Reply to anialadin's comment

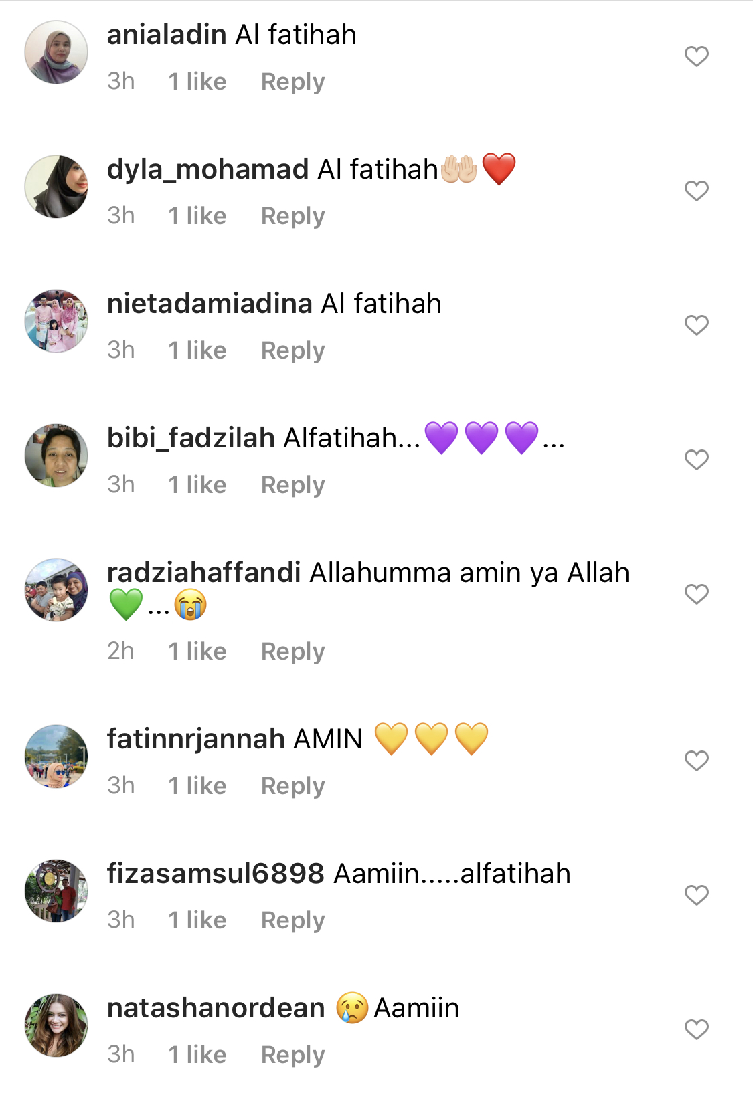292,82
